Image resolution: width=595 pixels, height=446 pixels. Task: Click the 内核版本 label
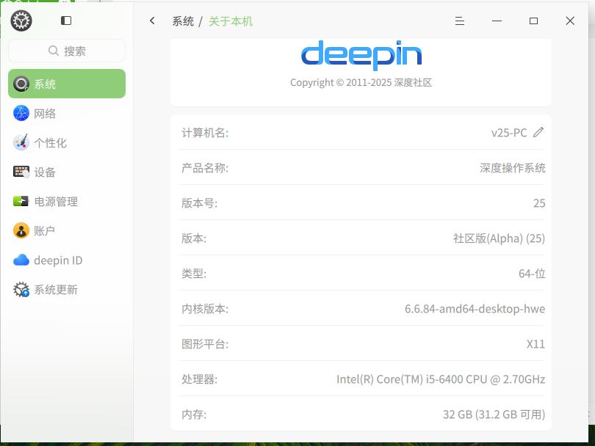(x=205, y=309)
